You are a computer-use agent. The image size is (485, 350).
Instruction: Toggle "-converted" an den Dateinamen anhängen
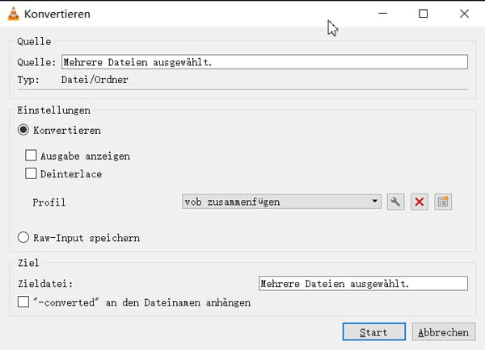pyautogui.click(x=23, y=302)
